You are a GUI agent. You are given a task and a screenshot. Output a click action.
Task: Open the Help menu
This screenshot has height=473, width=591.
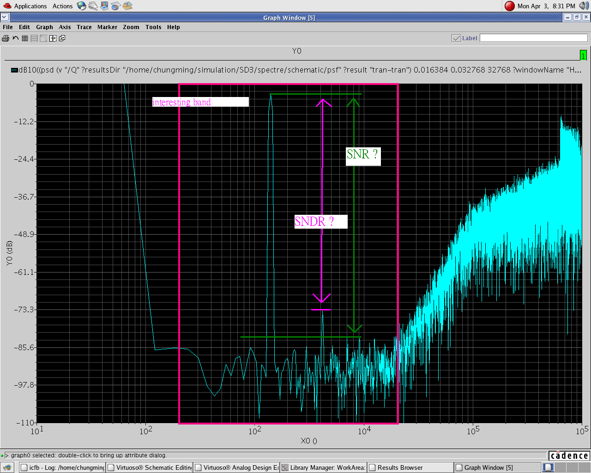coord(174,27)
